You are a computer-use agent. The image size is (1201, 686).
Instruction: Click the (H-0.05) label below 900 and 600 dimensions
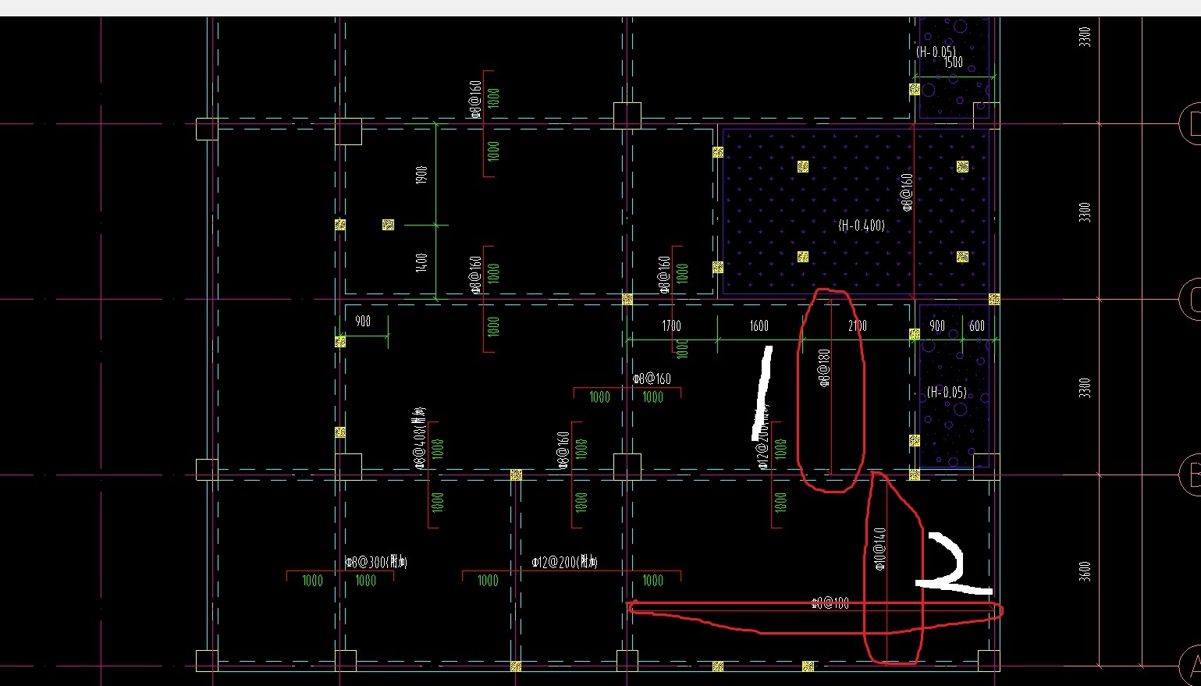pos(947,393)
